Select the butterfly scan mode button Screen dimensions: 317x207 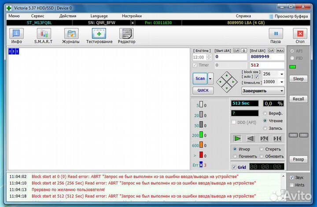click(277, 138)
